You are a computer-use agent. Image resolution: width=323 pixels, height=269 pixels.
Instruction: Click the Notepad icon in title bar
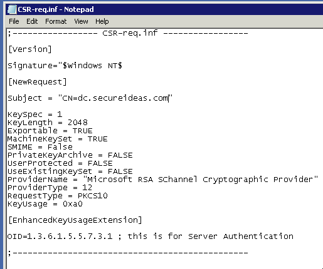(12, 9)
